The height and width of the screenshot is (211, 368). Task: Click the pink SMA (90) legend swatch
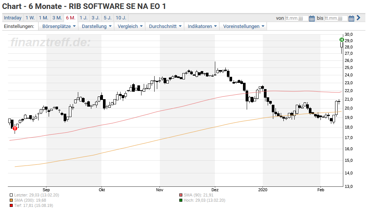(181, 195)
